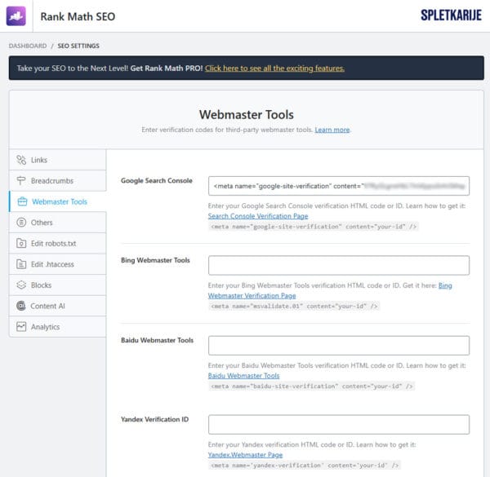This screenshot has width=490, height=477.
Task: Open the Breadcrumbs settings tab
Action: [x=58, y=181]
